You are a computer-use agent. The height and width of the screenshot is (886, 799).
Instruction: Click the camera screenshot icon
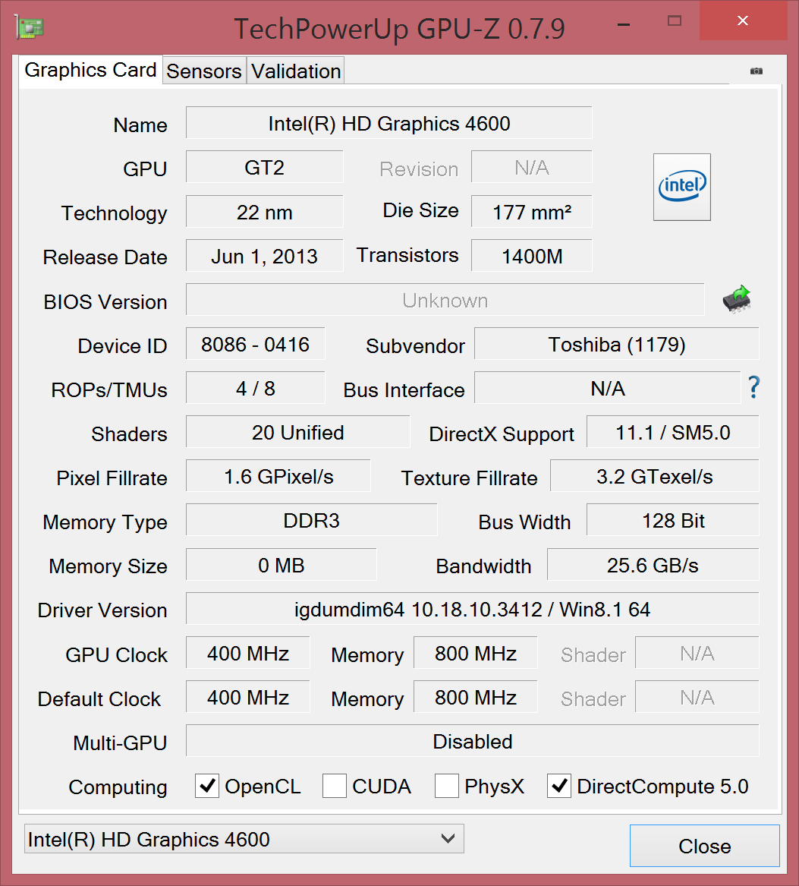(756, 71)
